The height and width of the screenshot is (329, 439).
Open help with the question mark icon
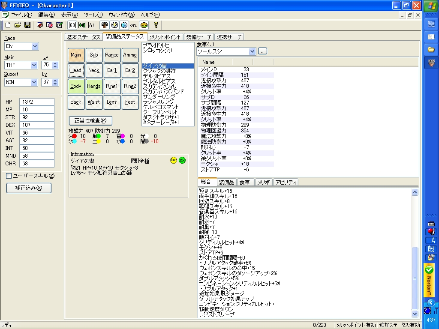156,25
